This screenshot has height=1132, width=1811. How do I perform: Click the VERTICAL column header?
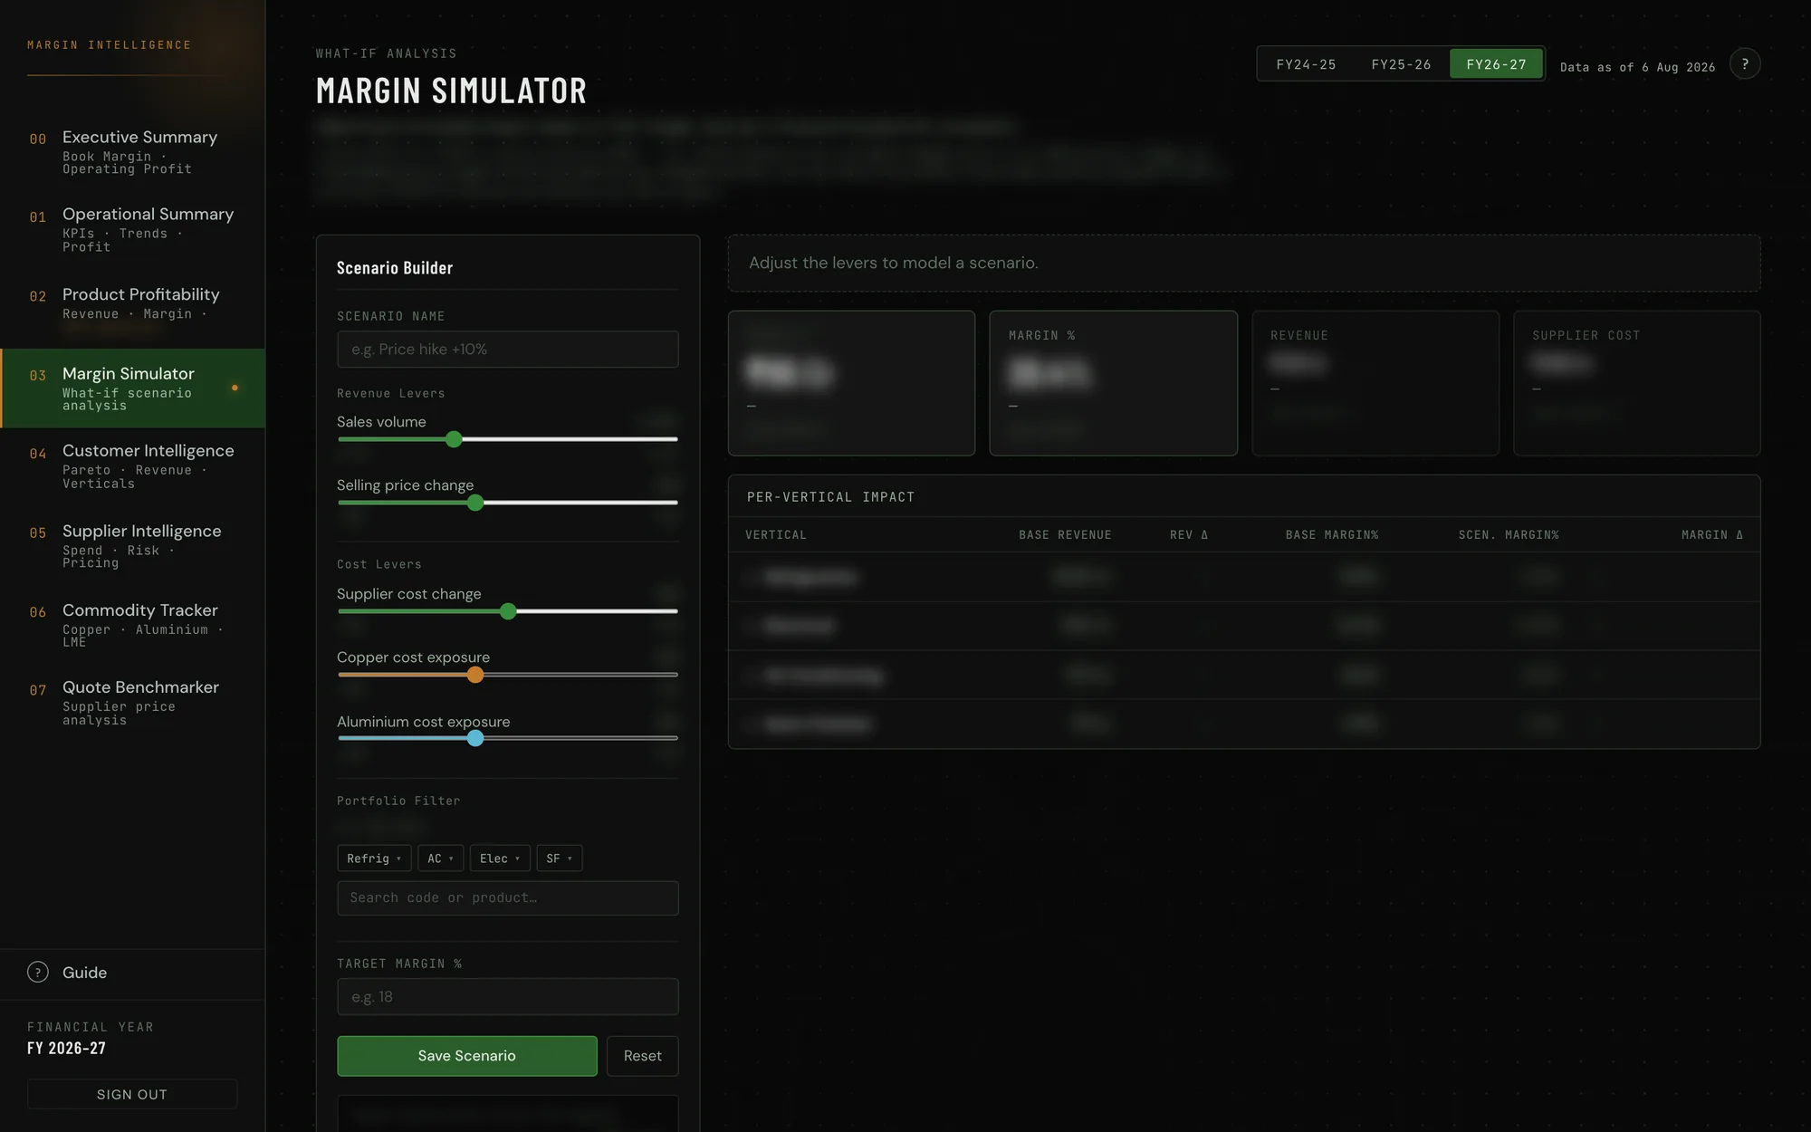click(776, 535)
